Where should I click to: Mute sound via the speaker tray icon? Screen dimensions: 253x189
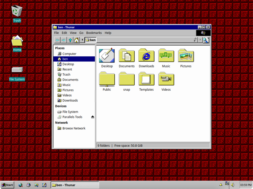233,185
